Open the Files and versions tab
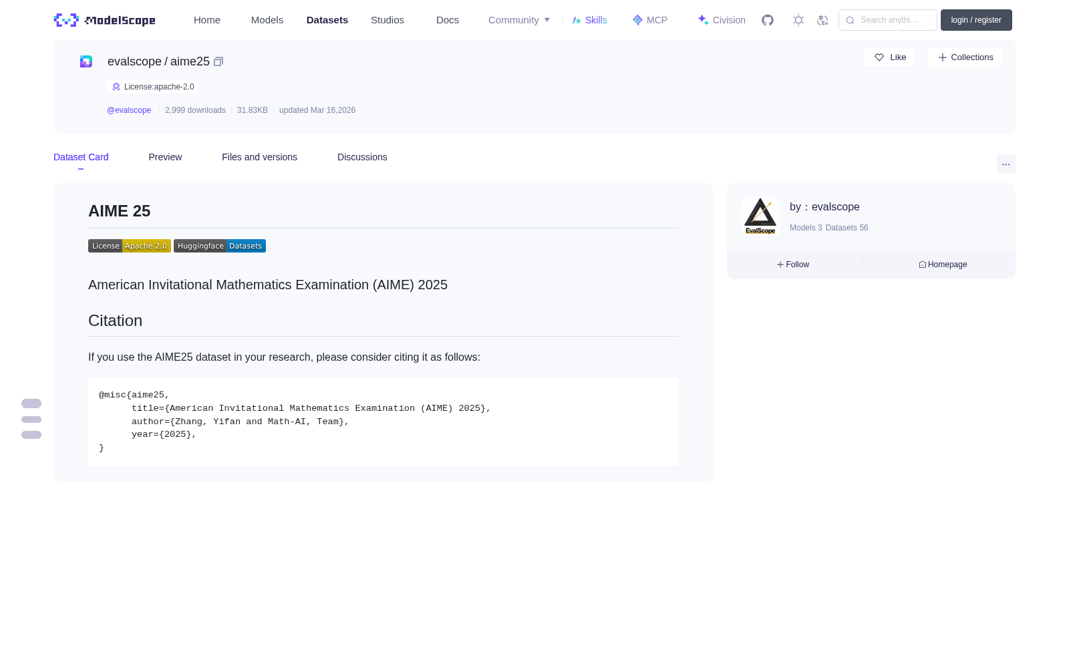Viewport: 1069px width, 668px height. pyautogui.click(x=259, y=157)
